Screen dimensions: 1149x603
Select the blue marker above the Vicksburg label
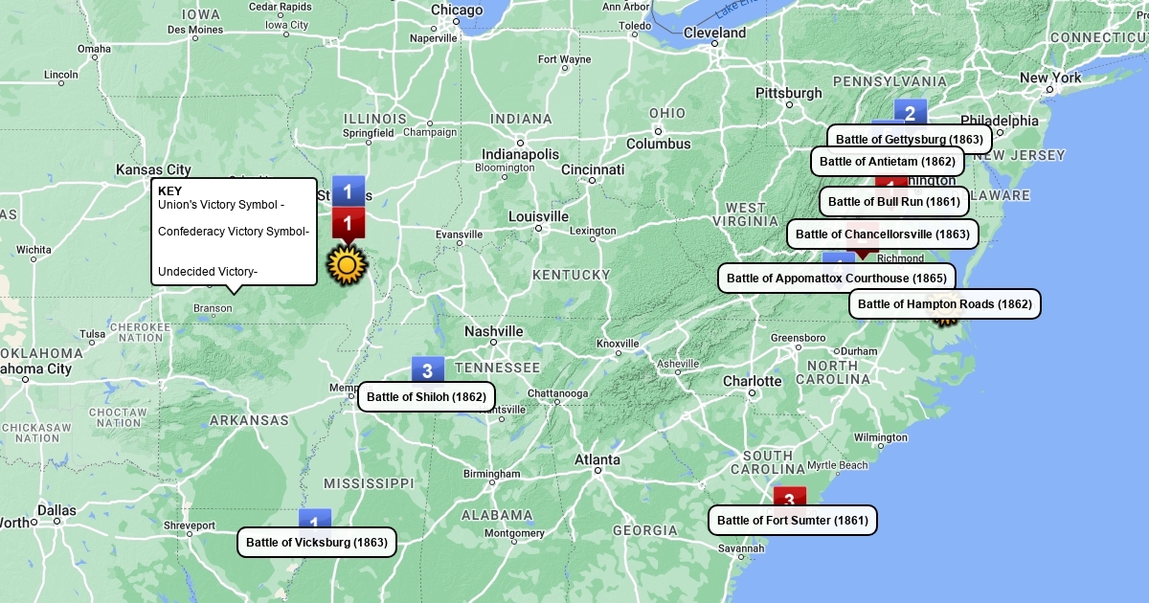coord(314,519)
